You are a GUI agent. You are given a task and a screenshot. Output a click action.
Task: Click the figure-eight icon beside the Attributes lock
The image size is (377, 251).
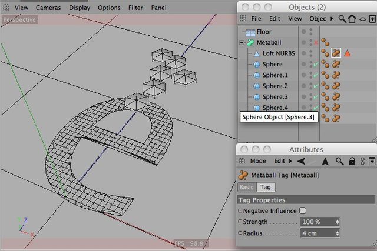363,161
